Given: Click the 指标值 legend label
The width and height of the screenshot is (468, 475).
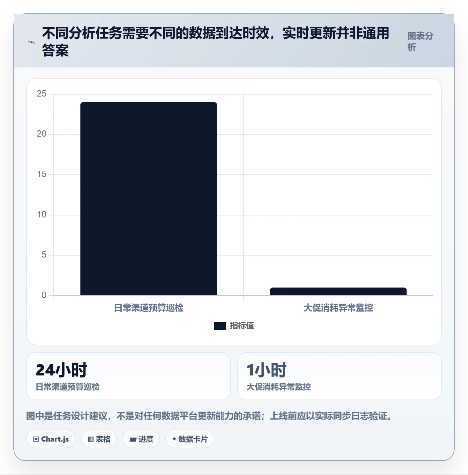Looking at the screenshot, I should pos(242,326).
